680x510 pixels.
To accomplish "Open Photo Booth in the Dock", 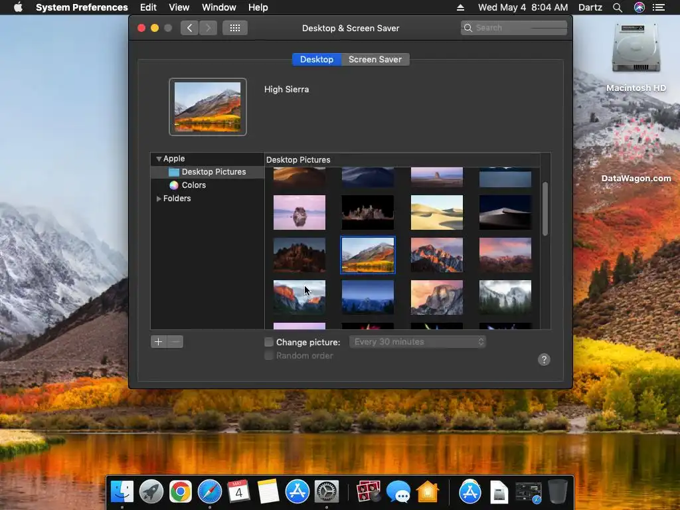I will click(368, 491).
